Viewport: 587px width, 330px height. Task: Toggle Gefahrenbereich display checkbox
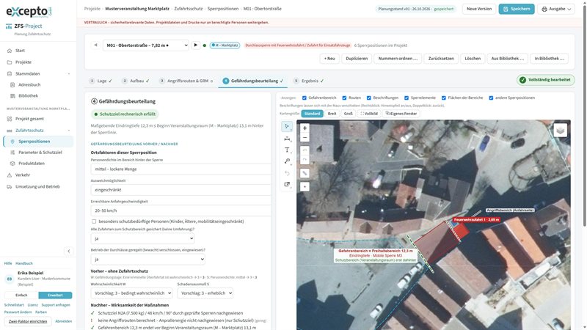click(305, 98)
